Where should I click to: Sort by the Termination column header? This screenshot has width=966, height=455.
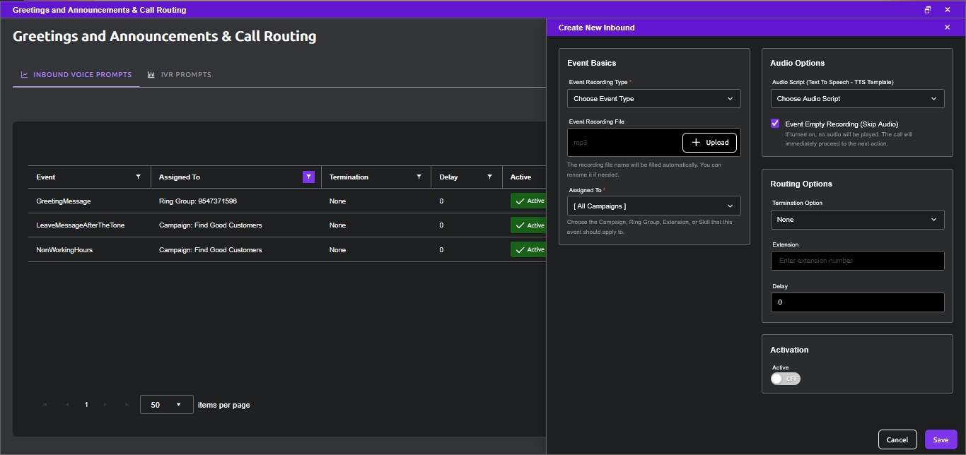point(349,177)
